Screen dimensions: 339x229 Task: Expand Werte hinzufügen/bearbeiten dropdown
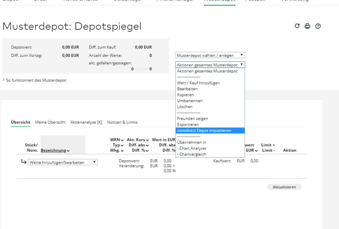click(x=63, y=162)
